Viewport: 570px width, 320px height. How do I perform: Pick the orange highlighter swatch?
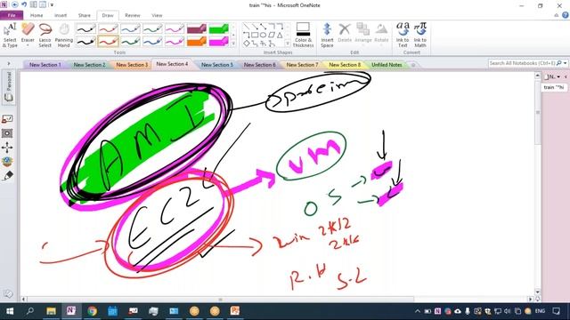[x=197, y=42]
